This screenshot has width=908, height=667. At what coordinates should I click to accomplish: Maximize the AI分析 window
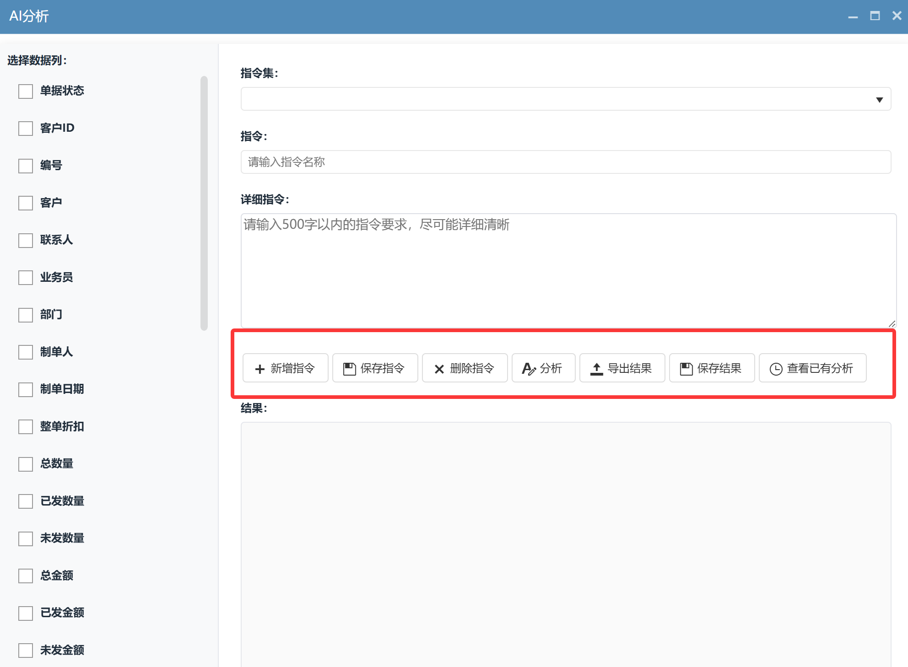pyautogui.click(x=875, y=16)
